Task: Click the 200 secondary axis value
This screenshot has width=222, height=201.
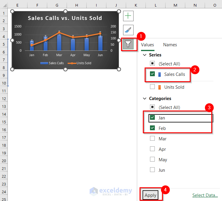Action: (x=113, y=27)
